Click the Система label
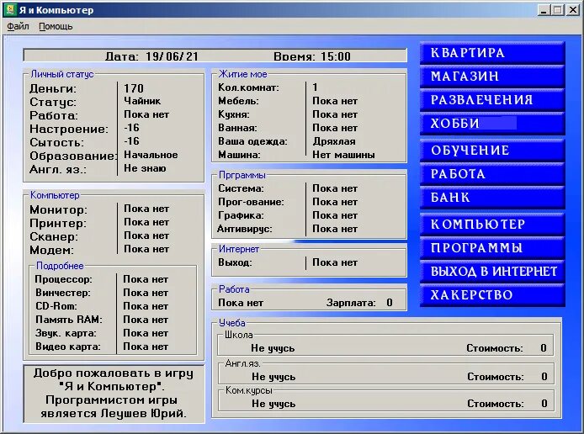Viewport: 584px width, 434px height. click(241, 188)
